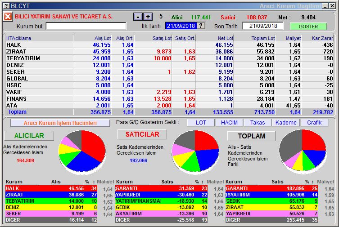This screenshot has height=227, width=339.
Task: Click the Son Tarih date field
Action: (263, 26)
